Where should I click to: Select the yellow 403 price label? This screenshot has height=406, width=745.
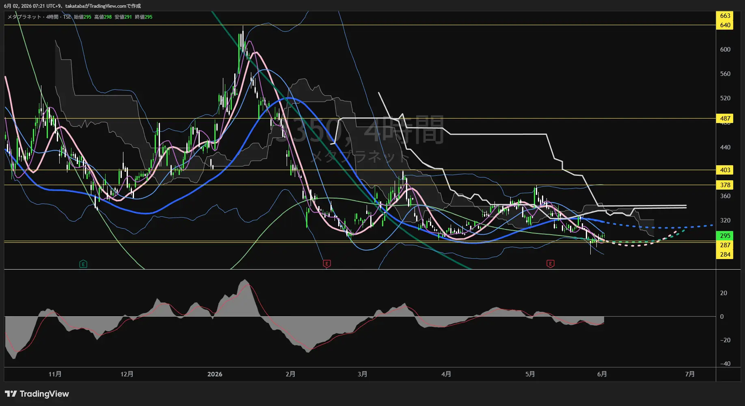click(x=725, y=170)
